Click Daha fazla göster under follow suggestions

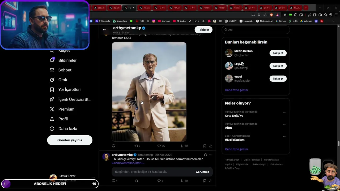[236, 90]
